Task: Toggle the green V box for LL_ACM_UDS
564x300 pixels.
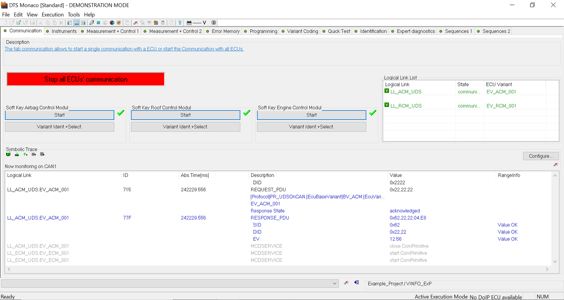Action: [x=387, y=91]
